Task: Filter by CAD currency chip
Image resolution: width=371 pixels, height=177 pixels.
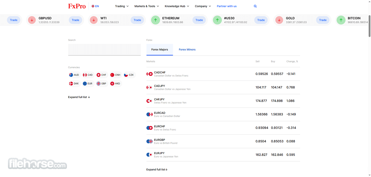Action: click(x=88, y=75)
